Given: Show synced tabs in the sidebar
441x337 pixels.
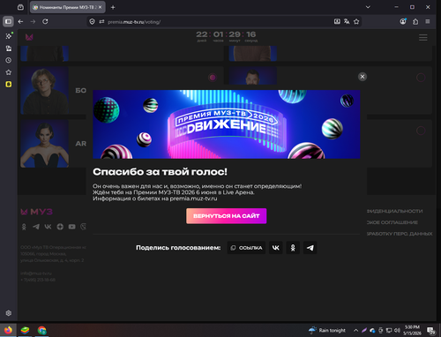Looking at the screenshot, I should point(9,49).
